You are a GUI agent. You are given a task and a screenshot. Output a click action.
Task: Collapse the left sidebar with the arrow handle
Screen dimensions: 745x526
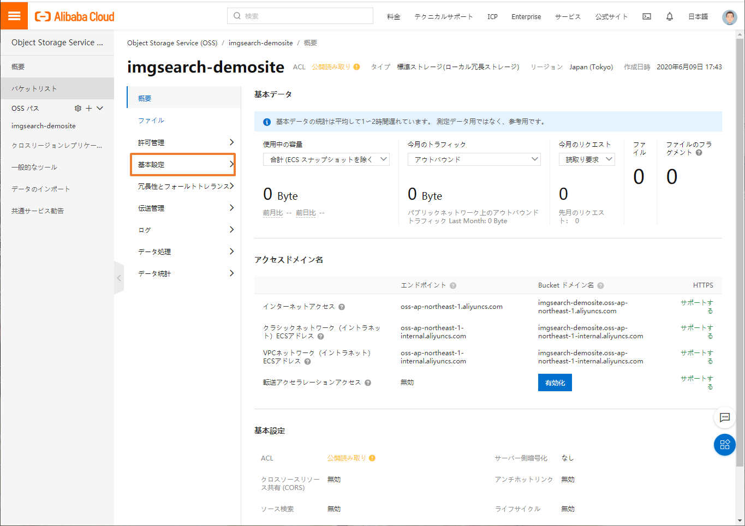(x=119, y=278)
